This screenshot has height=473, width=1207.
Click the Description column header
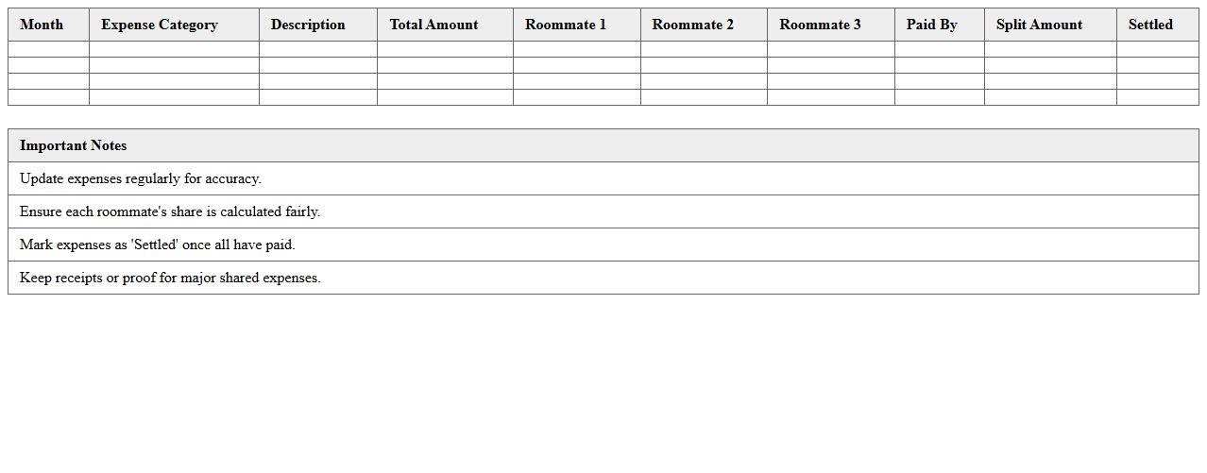[308, 25]
